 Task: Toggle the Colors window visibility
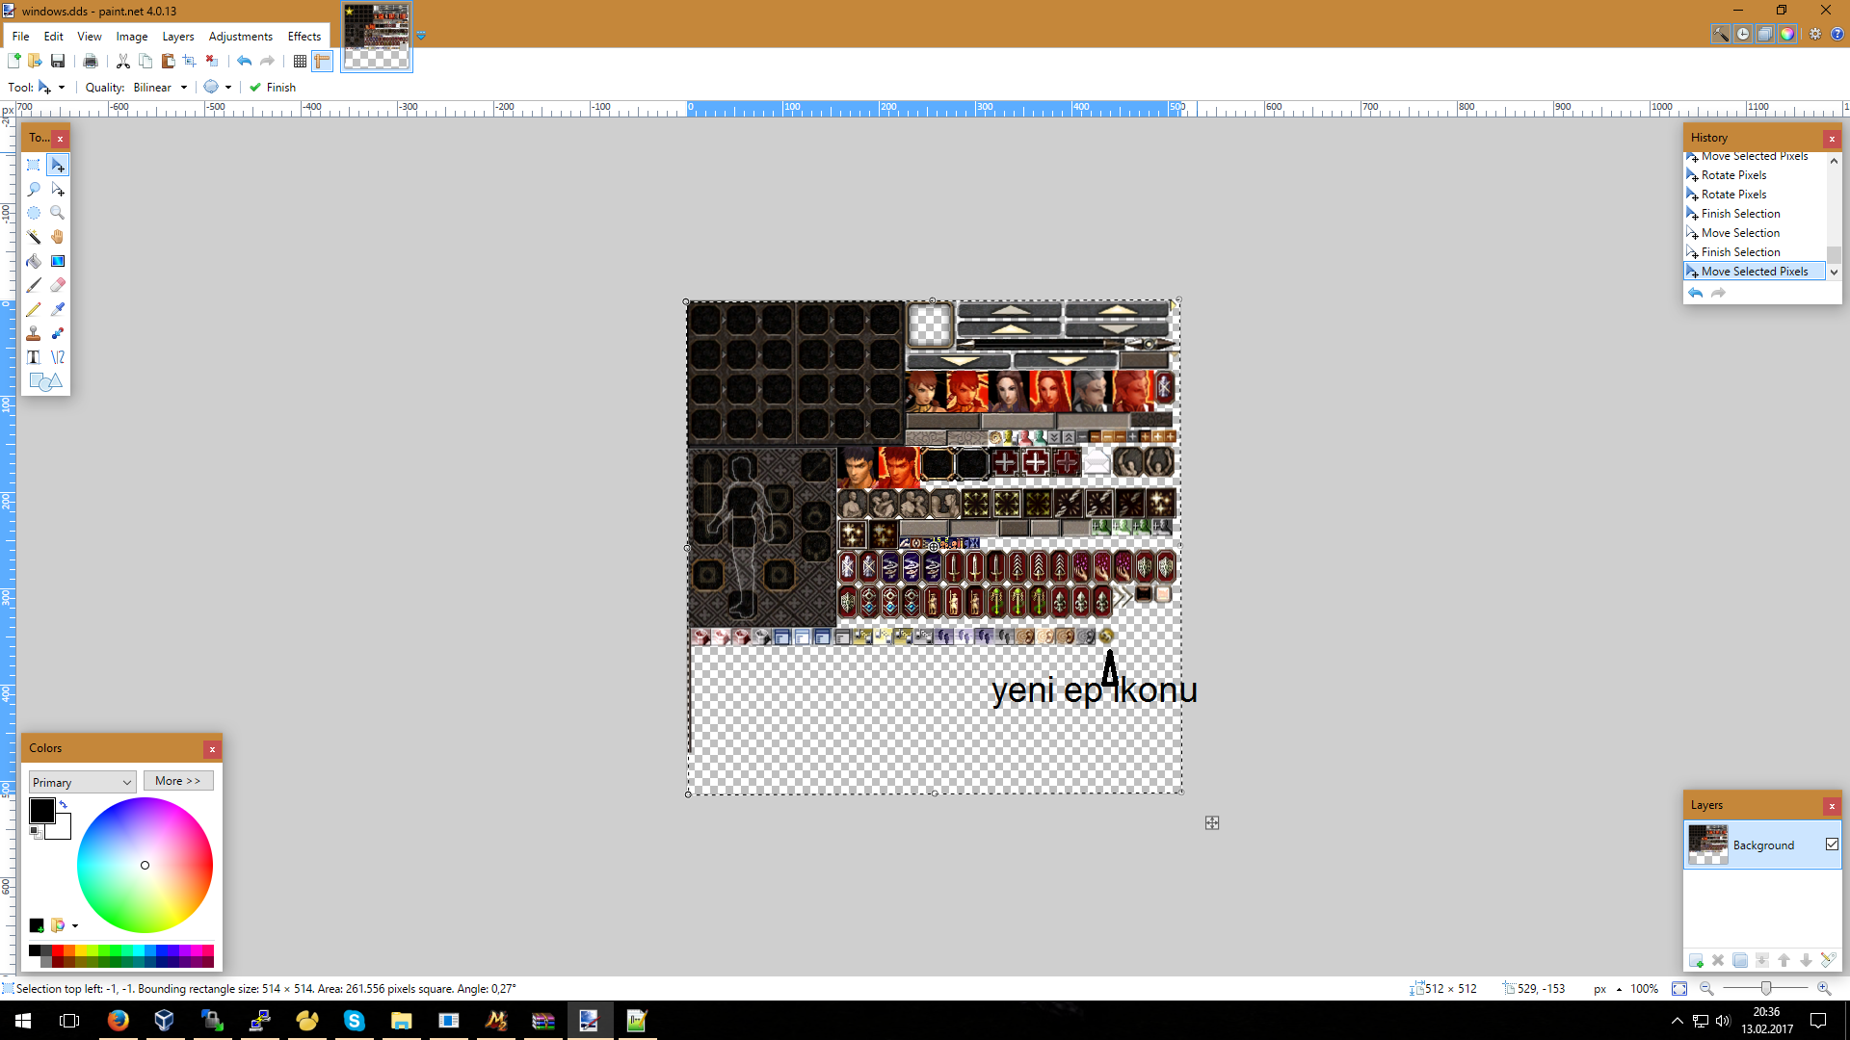(x=1787, y=34)
